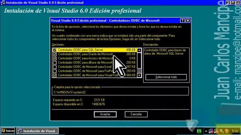241x135 pixels.
Task: Check Controlador ODBC de Microsoft para Excel checkbox
Action: [x=55, y=67]
